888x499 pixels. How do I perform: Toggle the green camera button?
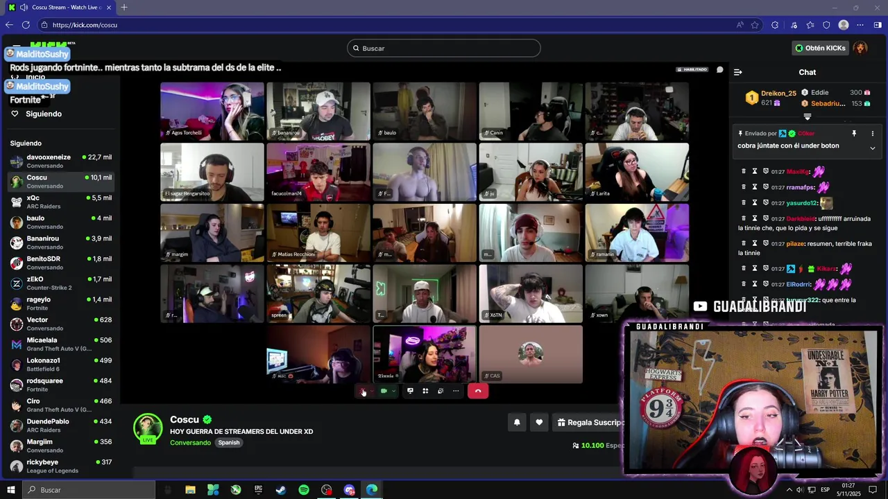point(384,391)
